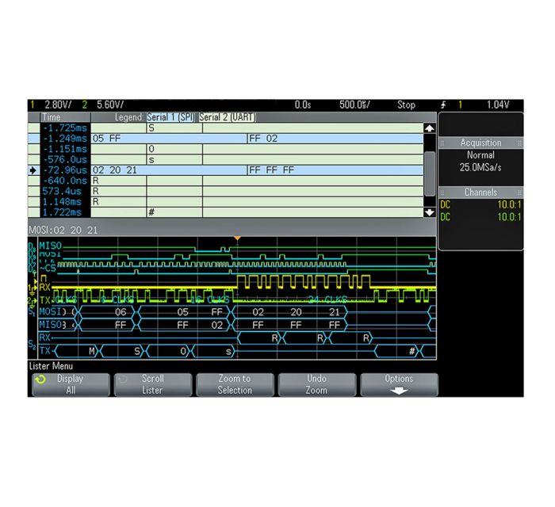555x507 pixels.
Task: Click the Acquisition panel header
Action: click(480, 143)
